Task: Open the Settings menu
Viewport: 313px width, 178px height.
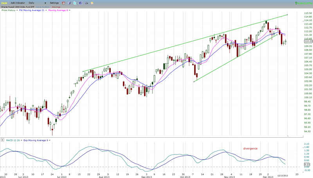Action: pos(54,3)
